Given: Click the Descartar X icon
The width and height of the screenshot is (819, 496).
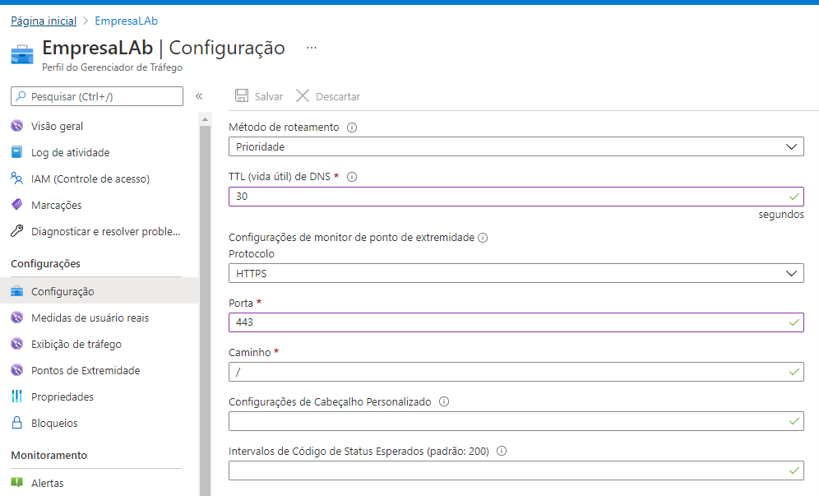Looking at the screenshot, I should (303, 95).
